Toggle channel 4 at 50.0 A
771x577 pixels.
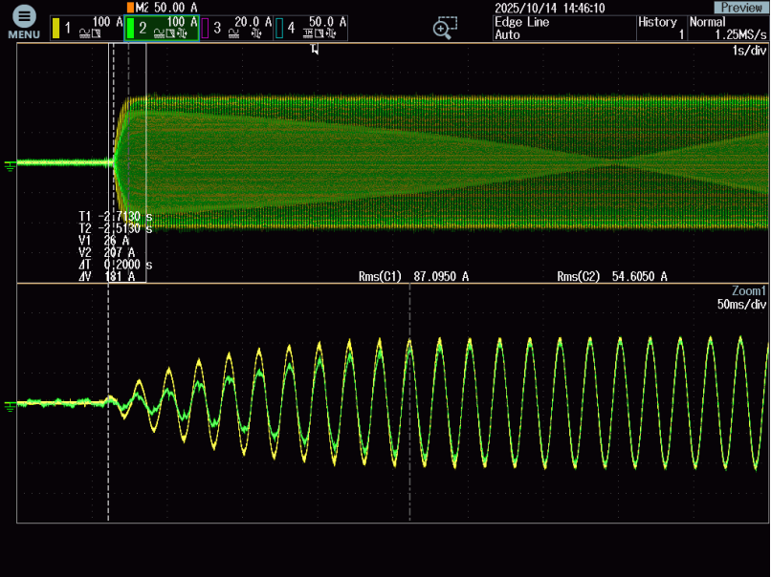click(312, 28)
